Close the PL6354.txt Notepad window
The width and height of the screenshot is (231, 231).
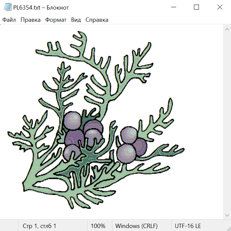tap(220, 7)
